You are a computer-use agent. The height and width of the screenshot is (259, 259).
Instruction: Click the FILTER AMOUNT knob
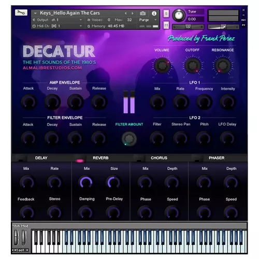129,139
